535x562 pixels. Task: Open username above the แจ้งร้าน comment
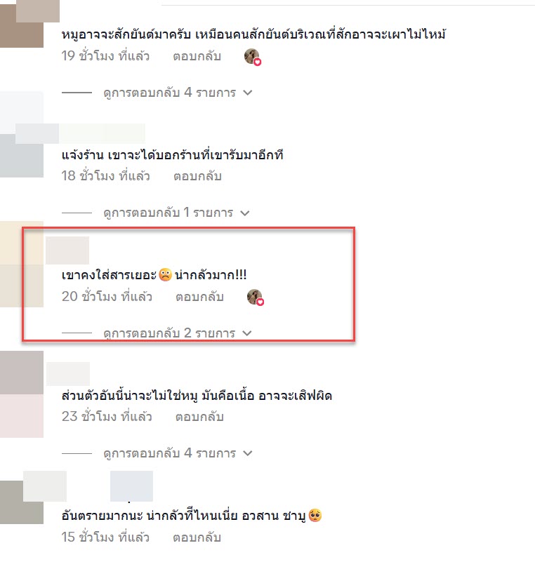tap(81, 133)
